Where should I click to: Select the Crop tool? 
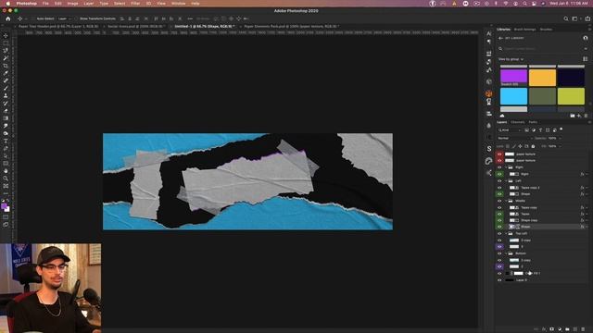tap(6, 66)
